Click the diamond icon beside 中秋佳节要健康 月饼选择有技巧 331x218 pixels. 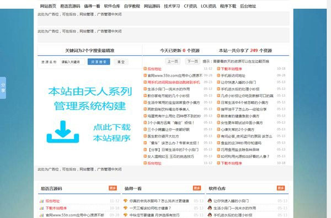126,215
